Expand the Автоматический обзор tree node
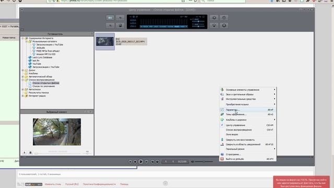 (23, 77)
